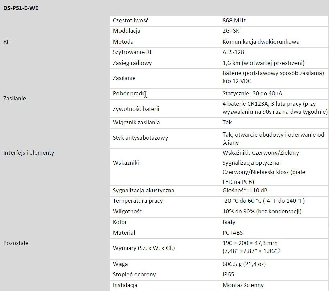
Task: Click the IP65 protection rating value
Action: pos(228,274)
